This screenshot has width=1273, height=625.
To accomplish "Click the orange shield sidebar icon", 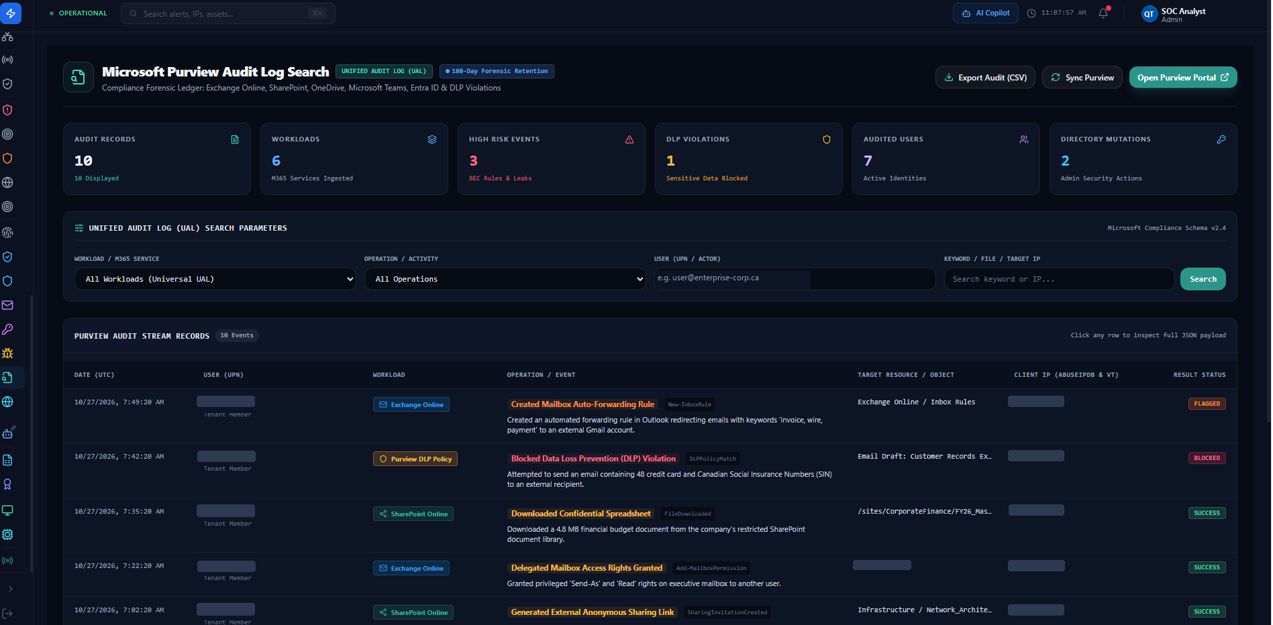I will pos(7,158).
